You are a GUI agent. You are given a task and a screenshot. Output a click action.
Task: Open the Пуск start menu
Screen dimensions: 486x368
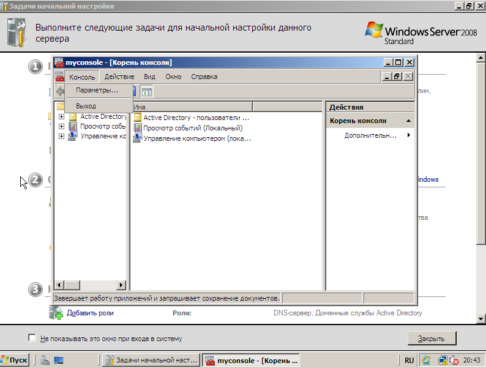pos(15,360)
